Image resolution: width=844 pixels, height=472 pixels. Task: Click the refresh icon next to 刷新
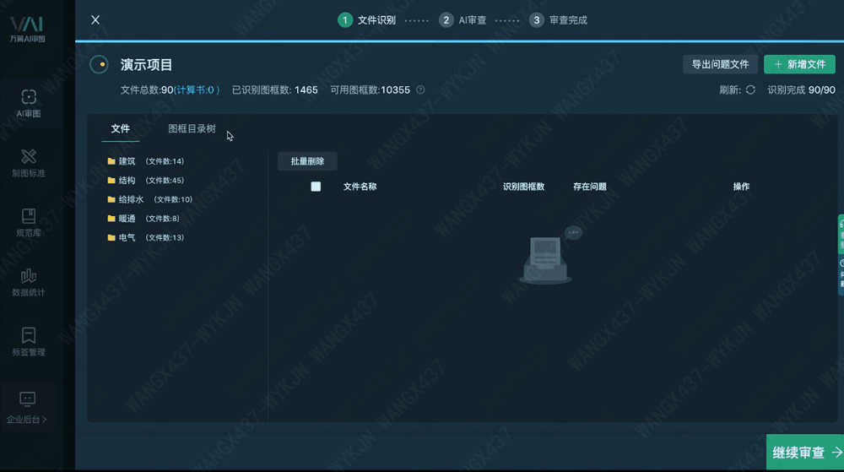(750, 90)
